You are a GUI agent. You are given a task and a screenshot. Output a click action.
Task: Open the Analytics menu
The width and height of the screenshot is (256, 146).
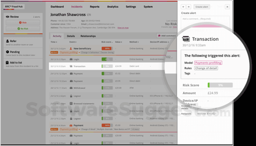[113, 7]
